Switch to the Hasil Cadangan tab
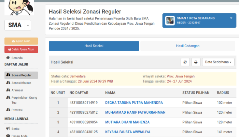 188,46
